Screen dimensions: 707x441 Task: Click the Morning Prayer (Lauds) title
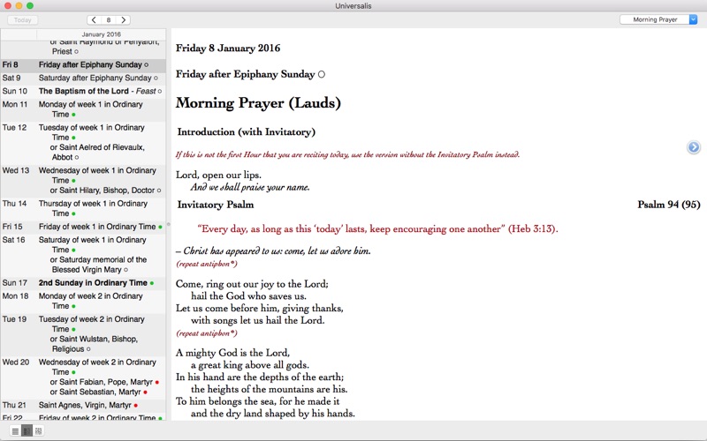tap(258, 103)
